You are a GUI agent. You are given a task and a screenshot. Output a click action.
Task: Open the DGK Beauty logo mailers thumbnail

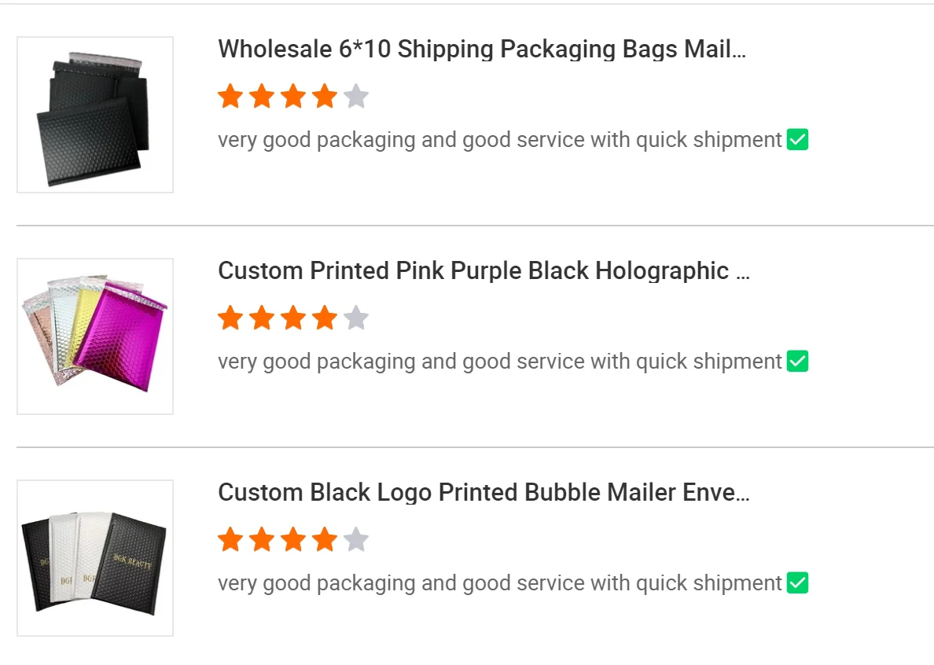coord(95,558)
